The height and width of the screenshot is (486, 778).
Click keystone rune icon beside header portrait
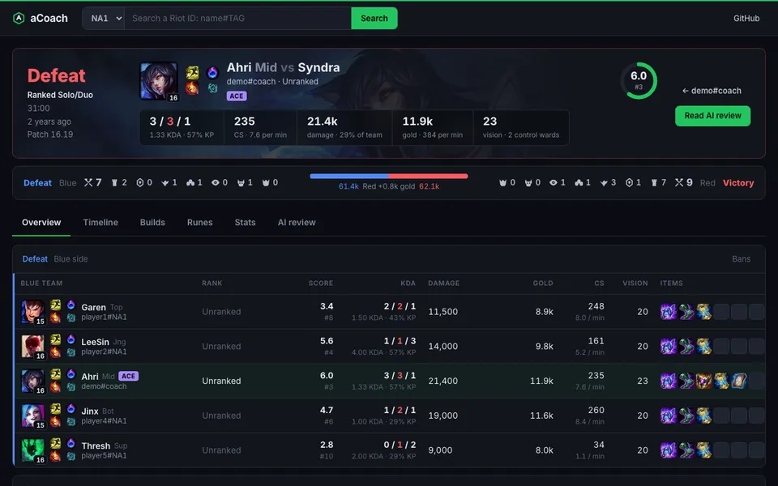[x=212, y=72]
